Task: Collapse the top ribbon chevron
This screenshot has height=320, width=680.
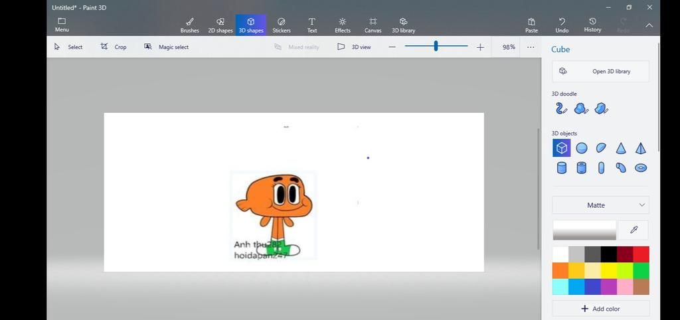Action: [649, 25]
